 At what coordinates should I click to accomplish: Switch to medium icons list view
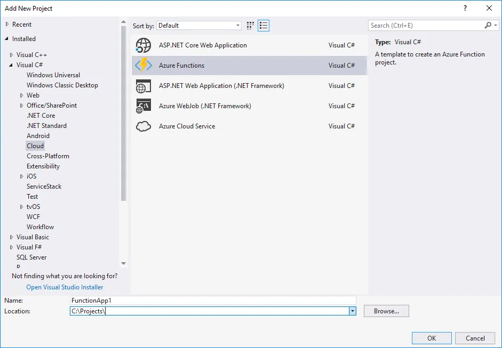pos(264,26)
